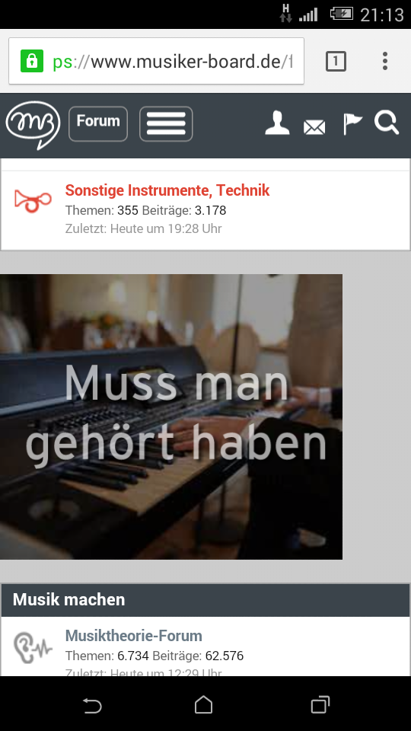The width and height of the screenshot is (411, 731).
Task: Collapse the Musik machen section header
Action: (x=205, y=599)
